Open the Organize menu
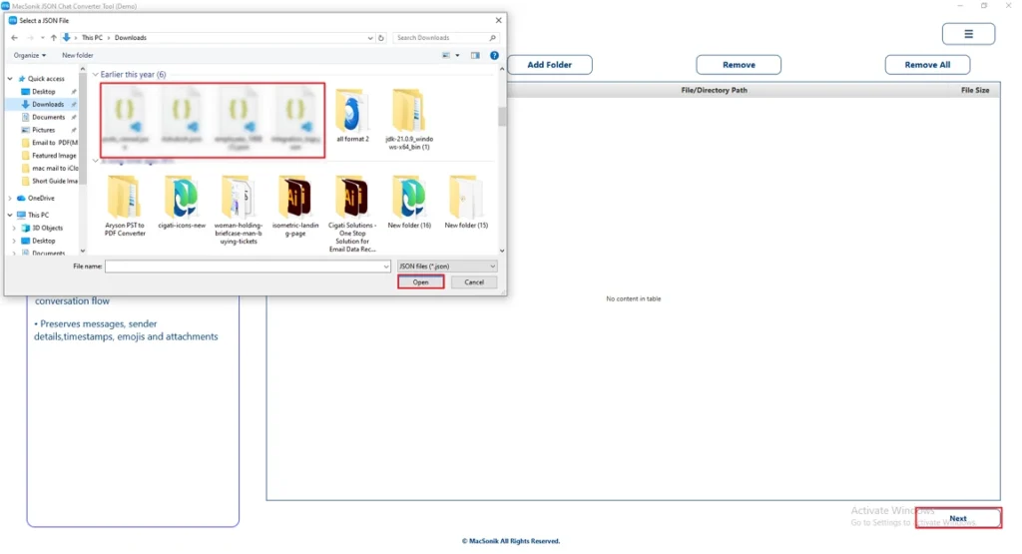Image resolution: width=1022 pixels, height=554 pixels. [29, 56]
